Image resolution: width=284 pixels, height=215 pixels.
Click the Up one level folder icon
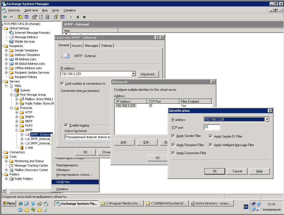tap(20, 17)
